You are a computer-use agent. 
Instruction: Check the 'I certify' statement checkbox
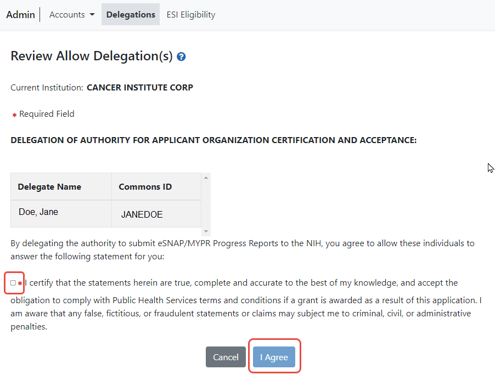tap(13, 283)
